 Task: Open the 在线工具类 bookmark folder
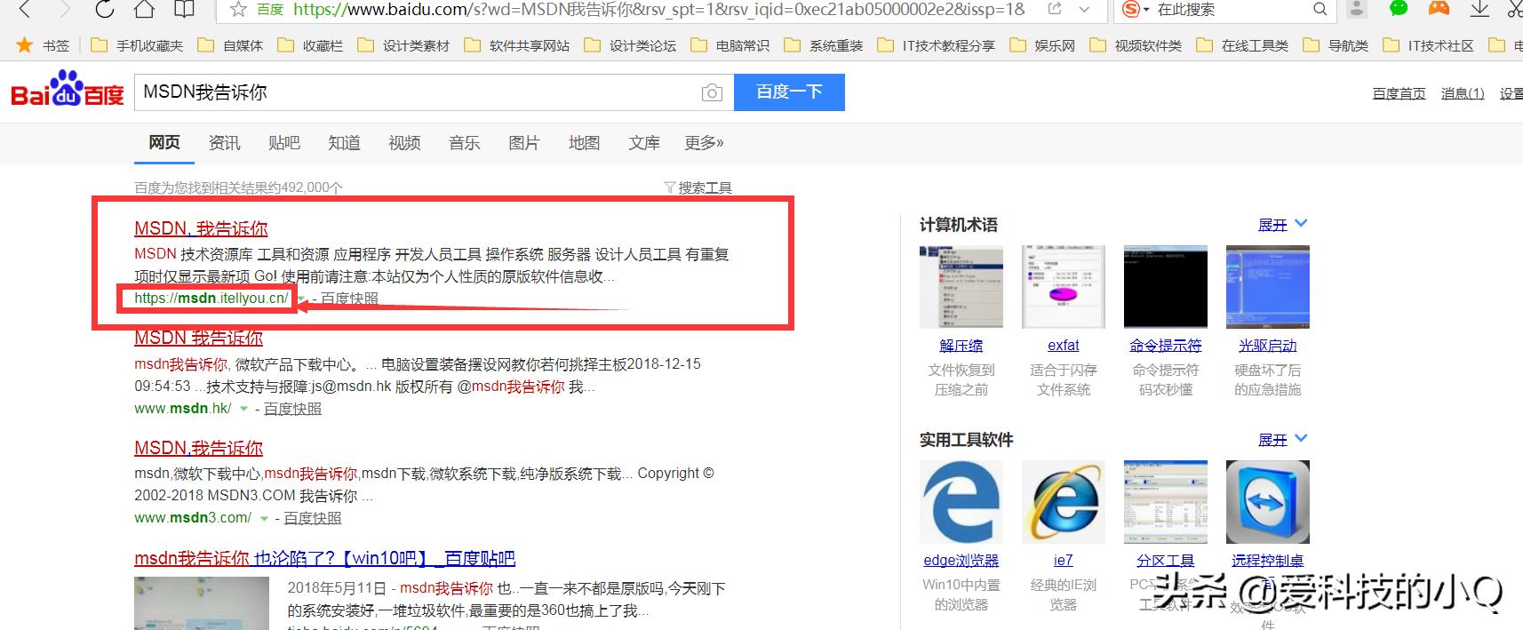pyautogui.click(x=1242, y=45)
